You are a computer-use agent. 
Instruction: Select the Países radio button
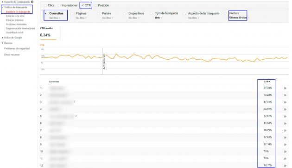98,13
